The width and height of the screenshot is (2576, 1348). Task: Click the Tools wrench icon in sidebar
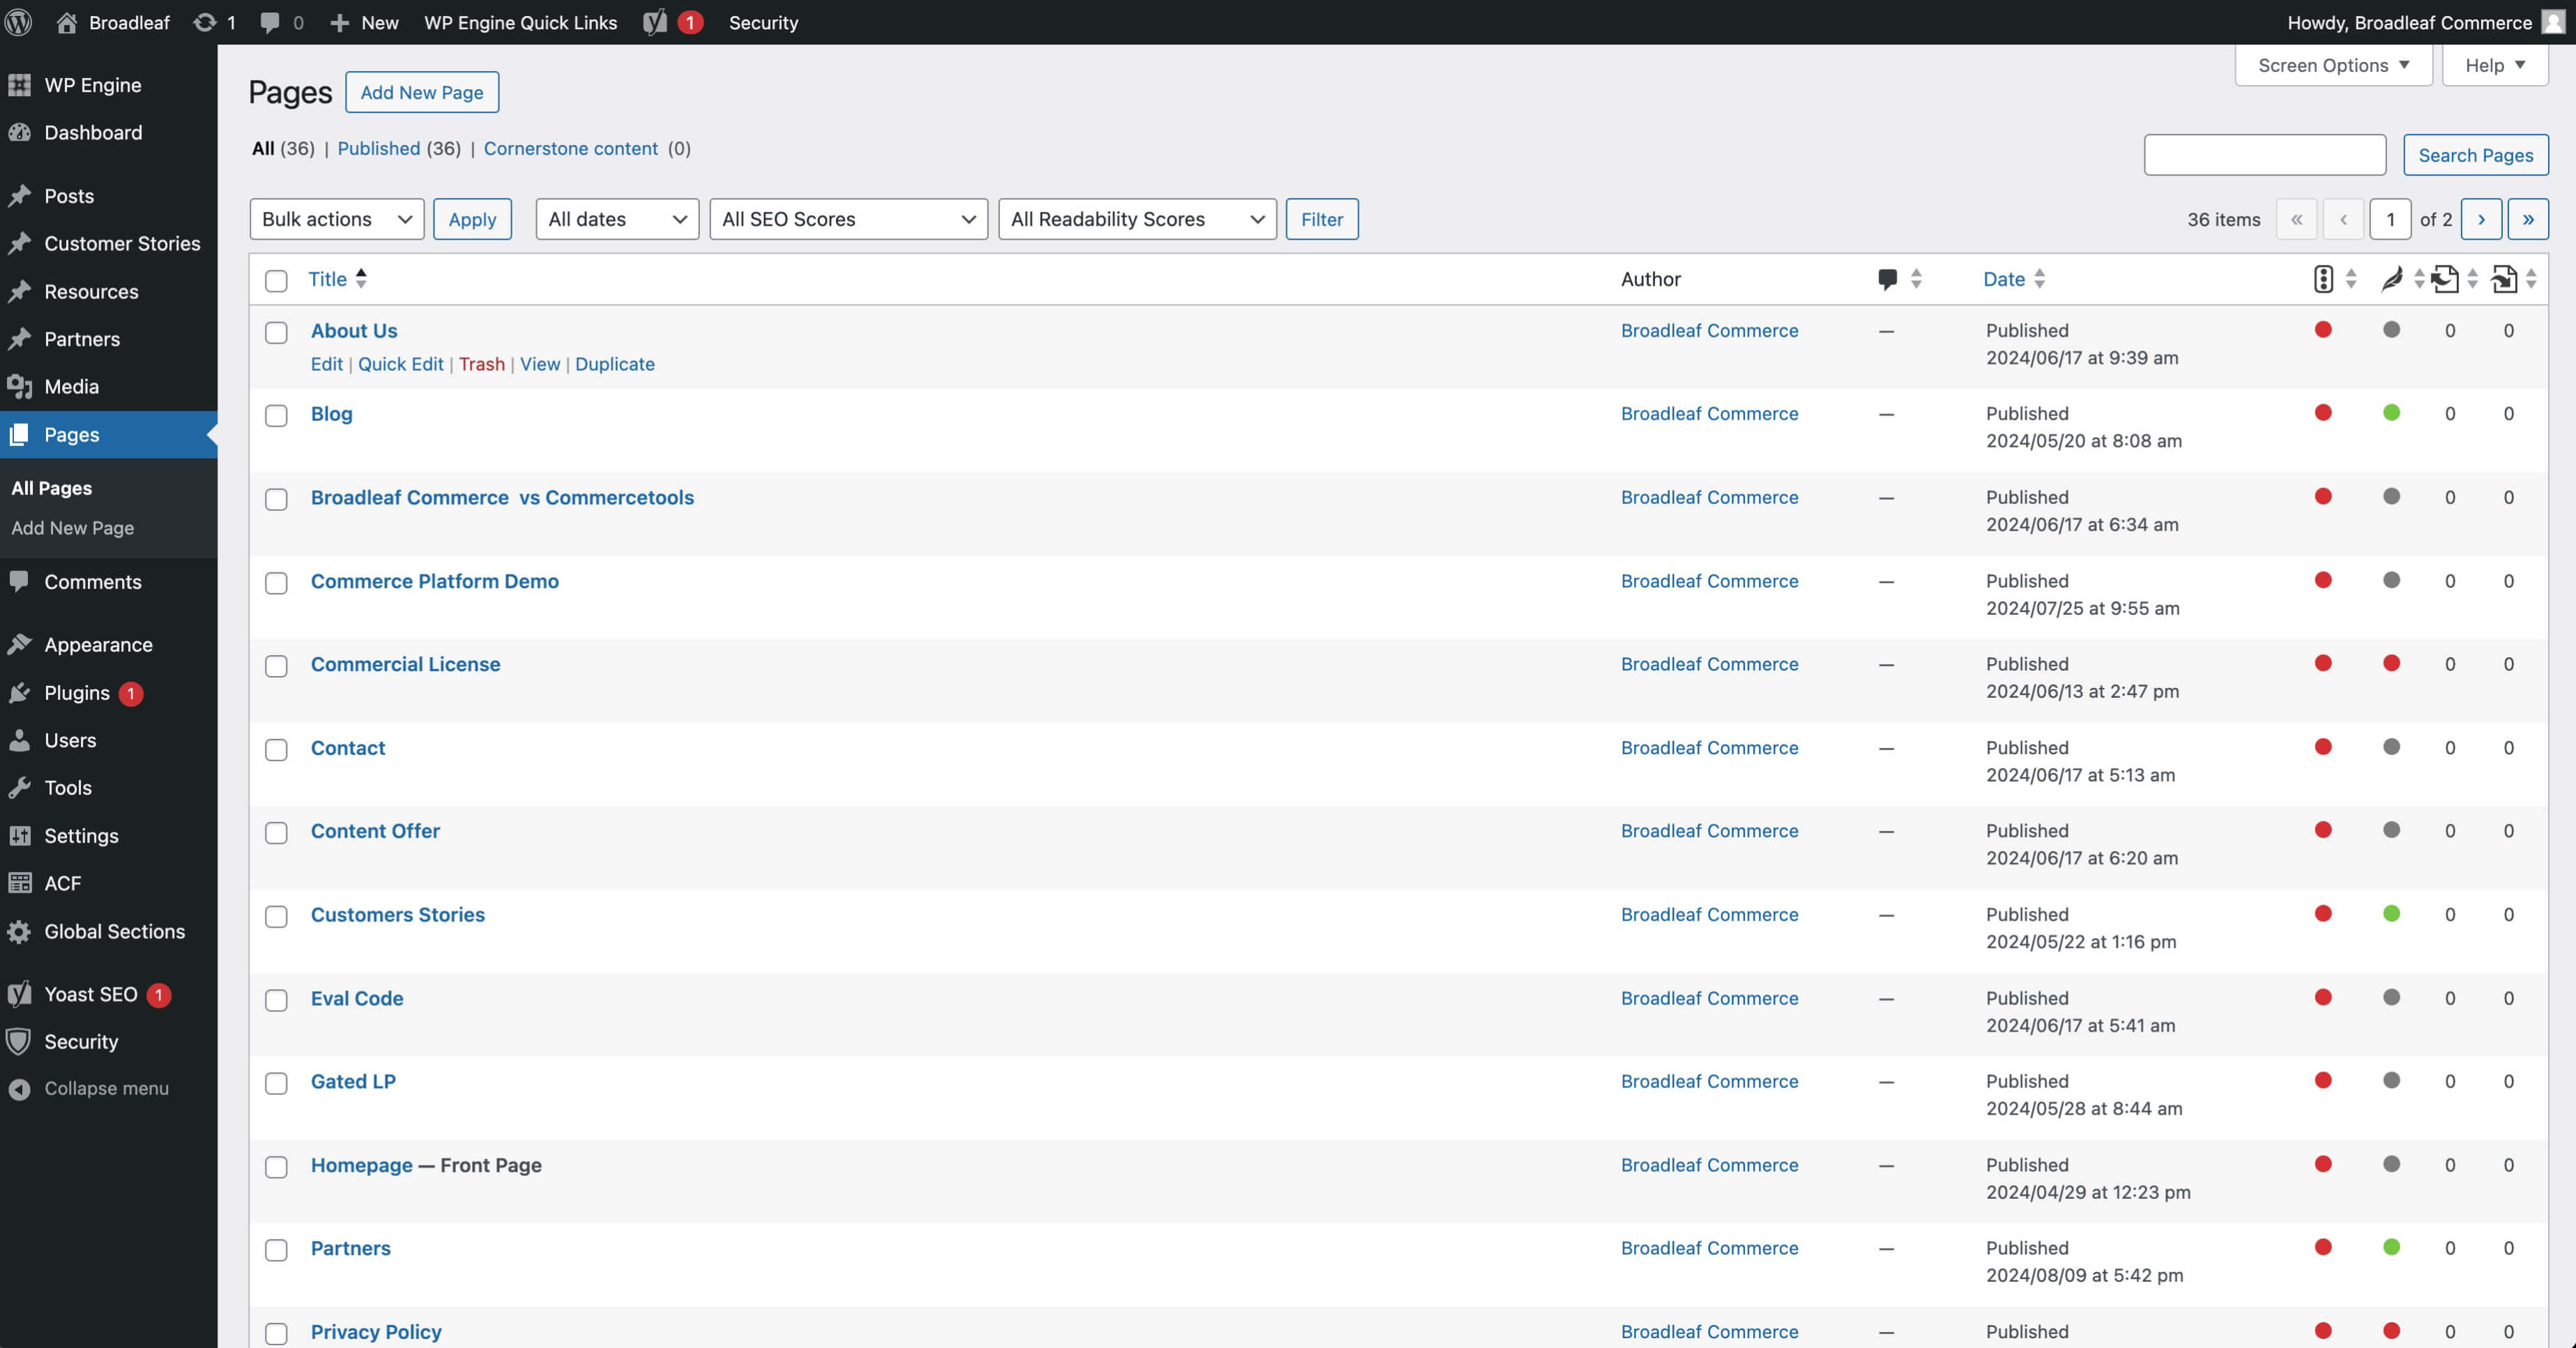tap(19, 787)
